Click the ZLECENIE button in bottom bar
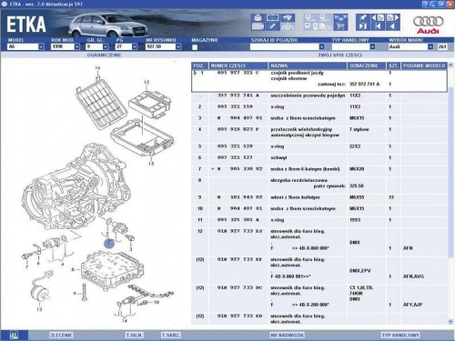Screen dimensions: 455x341 pyautogui.click(x=61, y=335)
